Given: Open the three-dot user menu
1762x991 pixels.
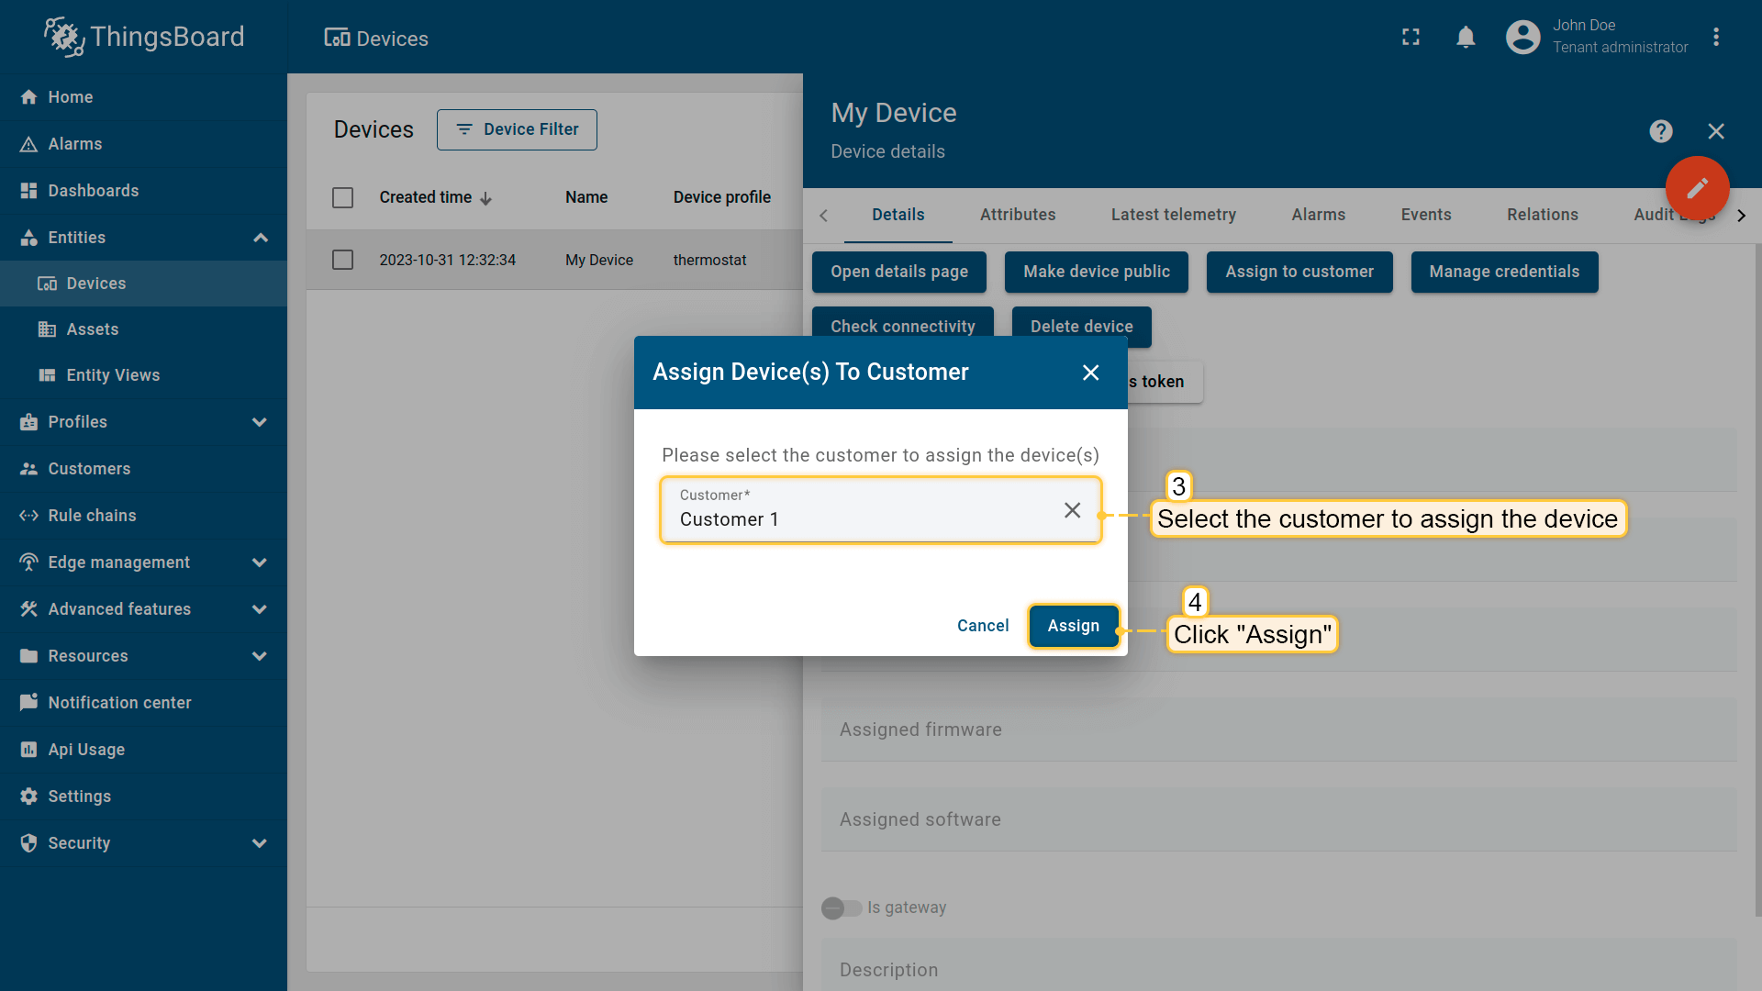Looking at the screenshot, I should [x=1715, y=37].
